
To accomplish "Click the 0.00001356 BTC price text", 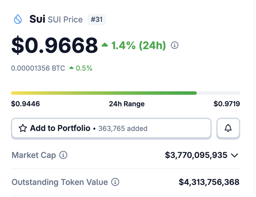I will click(38, 68).
